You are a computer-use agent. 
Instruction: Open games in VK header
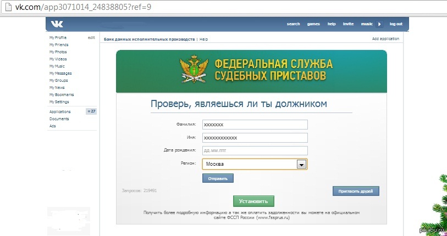pos(313,24)
